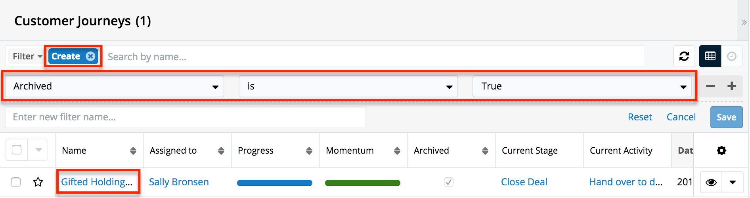Click the Enter new filter name field
Viewport: 750px width, 198px height.
click(x=185, y=117)
